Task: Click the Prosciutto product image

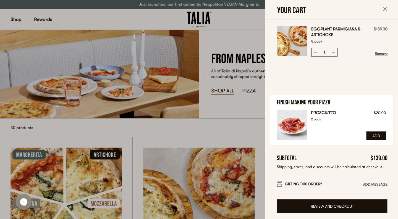Action: (292, 125)
